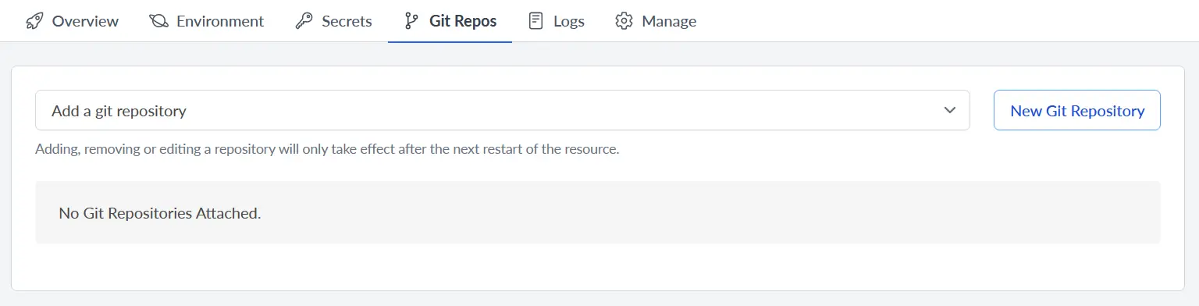Click the git branch icon
This screenshot has width=1199, height=306.
411,21
